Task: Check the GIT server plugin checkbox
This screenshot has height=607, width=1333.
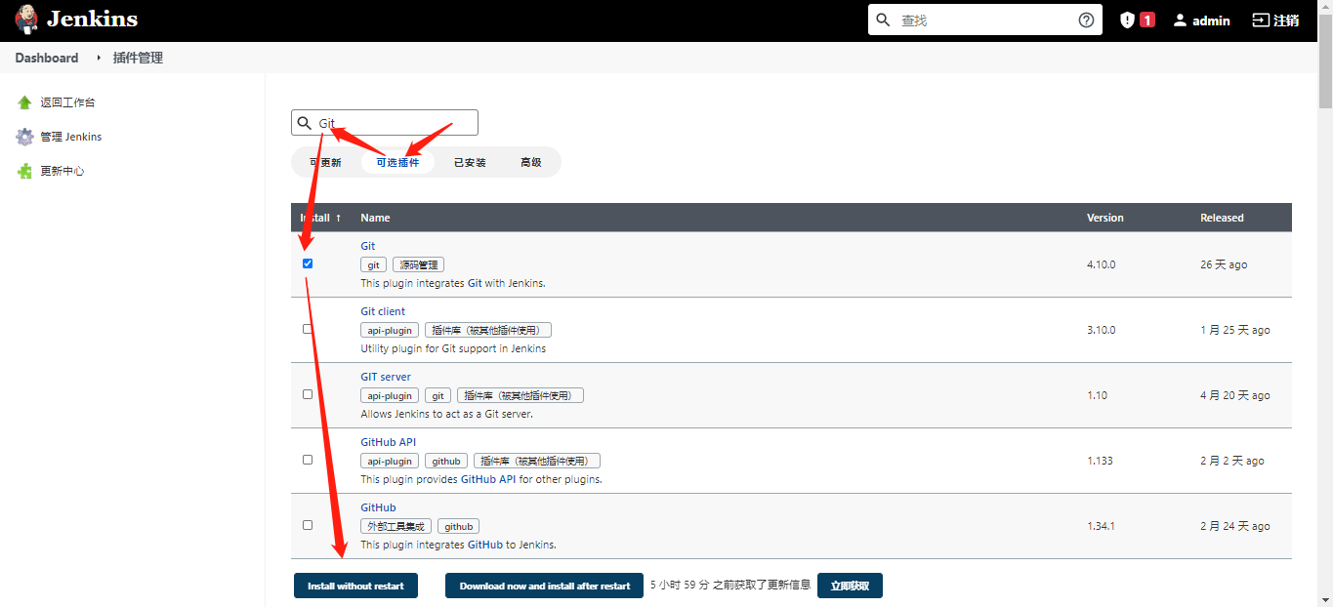Action: pos(308,394)
